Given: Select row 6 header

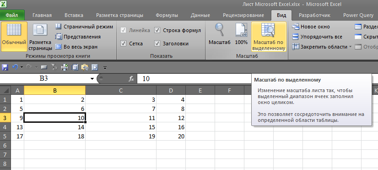Looking at the screenshot, I should (x=5, y=145).
